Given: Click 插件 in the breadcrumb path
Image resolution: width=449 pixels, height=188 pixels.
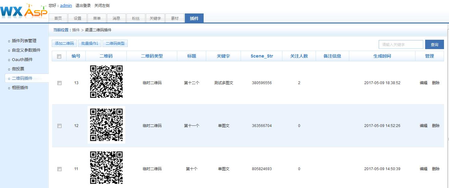Looking at the screenshot, I should pos(76,30).
